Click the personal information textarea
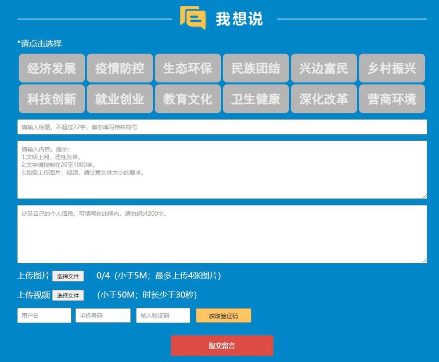439x362 pixels. (222, 234)
